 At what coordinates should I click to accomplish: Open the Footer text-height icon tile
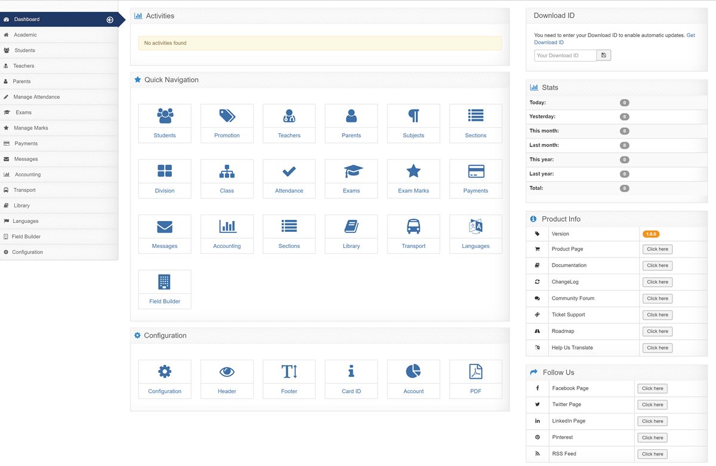[x=289, y=372]
